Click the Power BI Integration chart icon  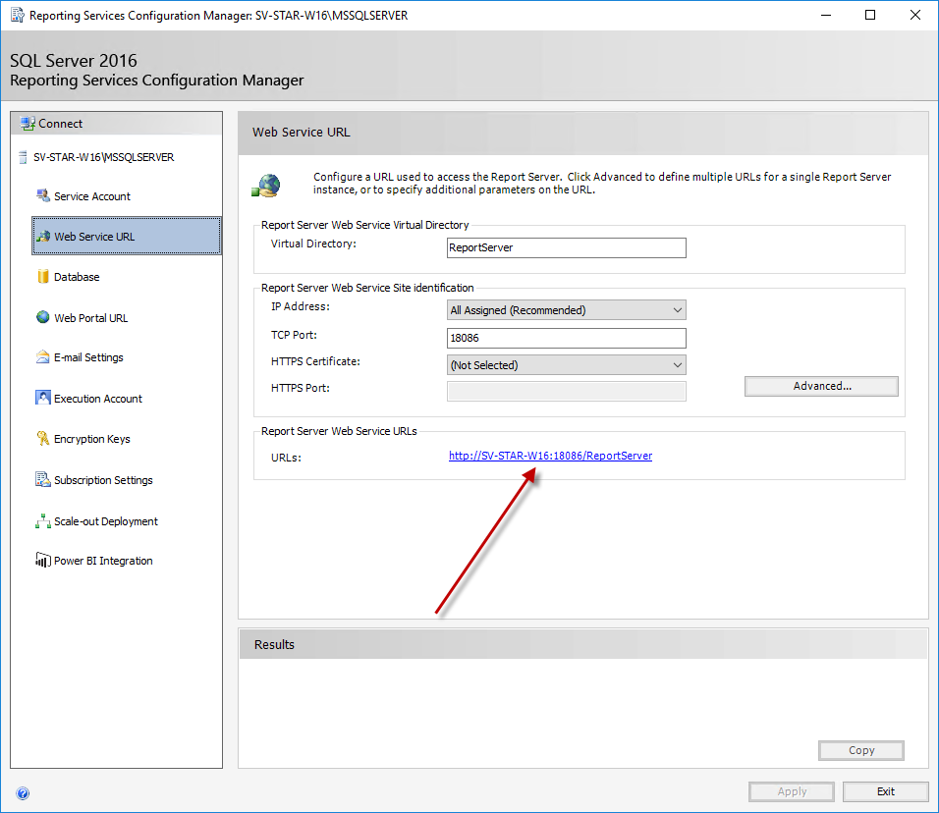click(43, 561)
